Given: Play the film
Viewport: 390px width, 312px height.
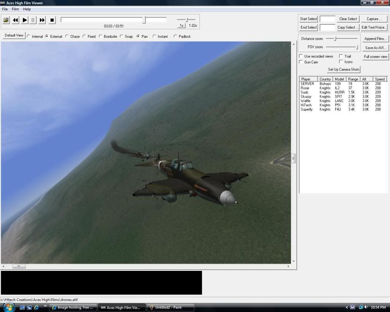Looking at the screenshot, I should pyautogui.click(x=25, y=20).
